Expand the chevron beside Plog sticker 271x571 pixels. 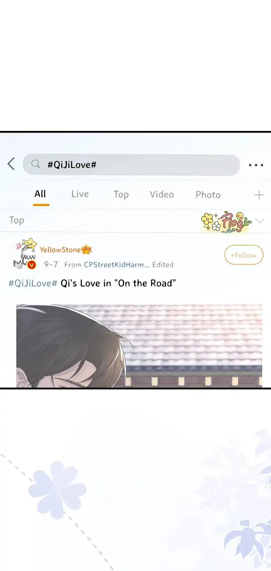pos(260,220)
